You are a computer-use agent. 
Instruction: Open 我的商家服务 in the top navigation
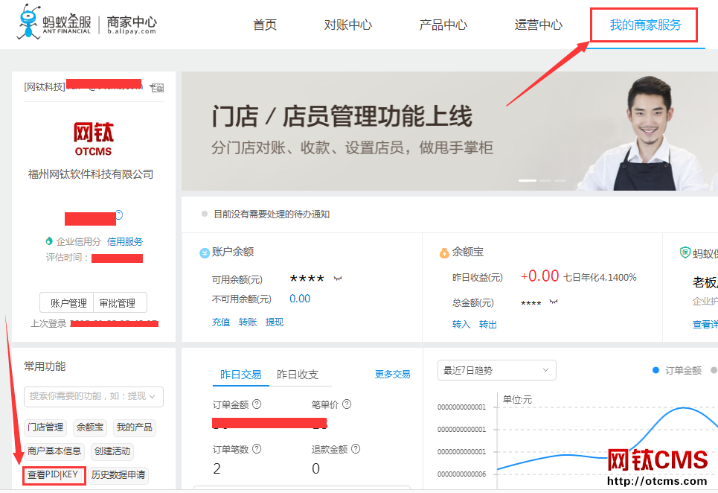[x=645, y=25]
